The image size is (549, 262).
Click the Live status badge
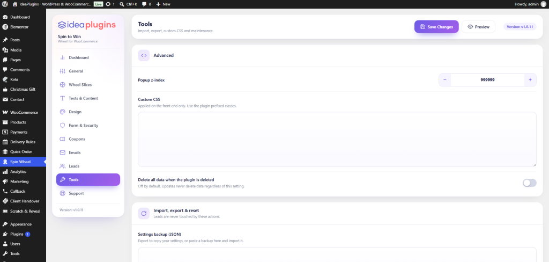(99, 4)
